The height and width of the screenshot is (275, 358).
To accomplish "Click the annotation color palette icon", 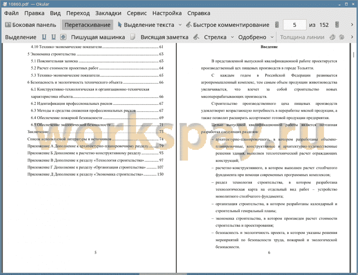I will 333,37.
